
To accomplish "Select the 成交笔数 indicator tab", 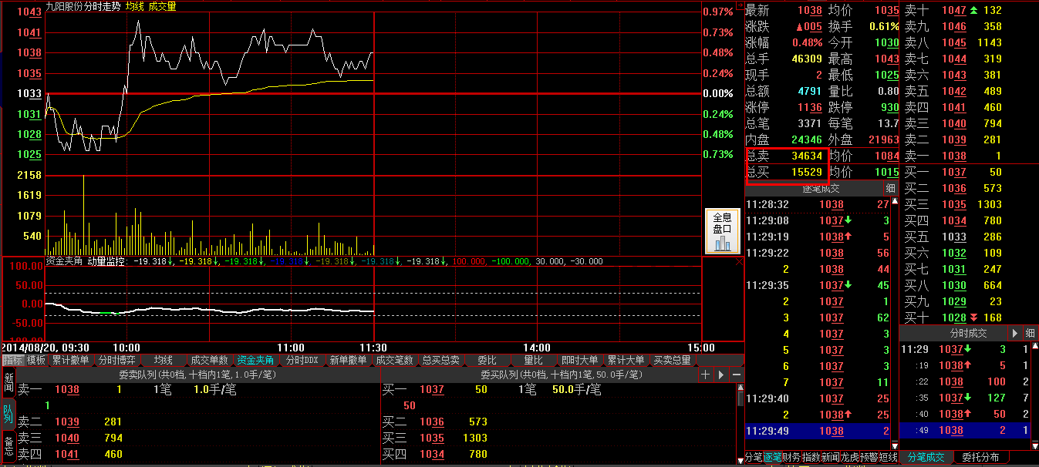I will point(394,360).
